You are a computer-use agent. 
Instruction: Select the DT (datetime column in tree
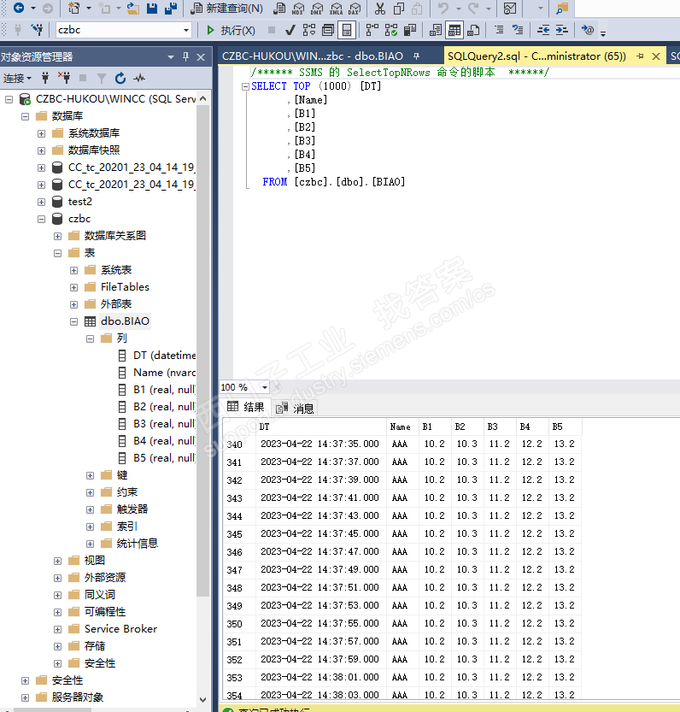(164, 356)
